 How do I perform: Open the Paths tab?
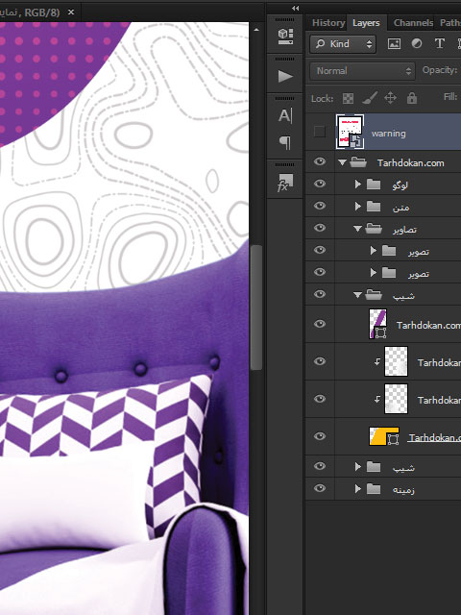pyautogui.click(x=450, y=23)
